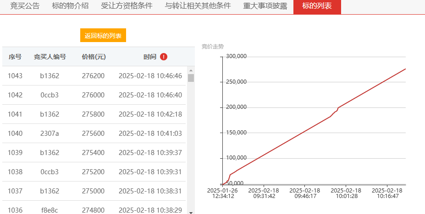Click the 时间 column header
The height and width of the screenshot is (214, 425).
click(150, 57)
